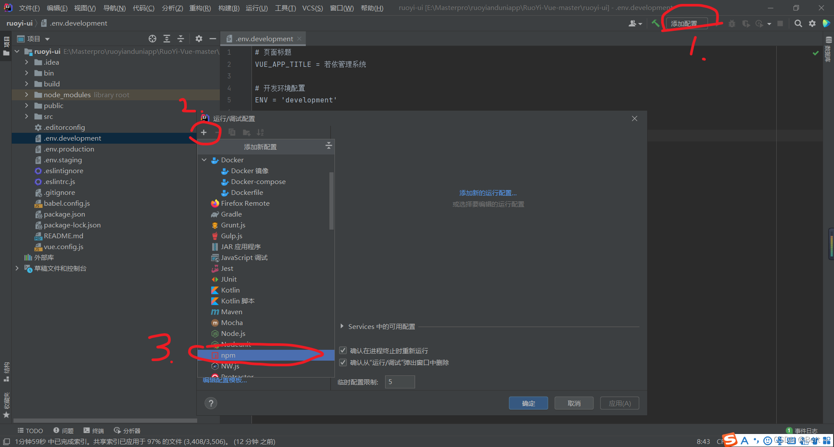Click the stop square icon in toolbar
Image resolution: width=834 pixels, height=447 pixels.
pyautogui.click(x=780, y=23)
